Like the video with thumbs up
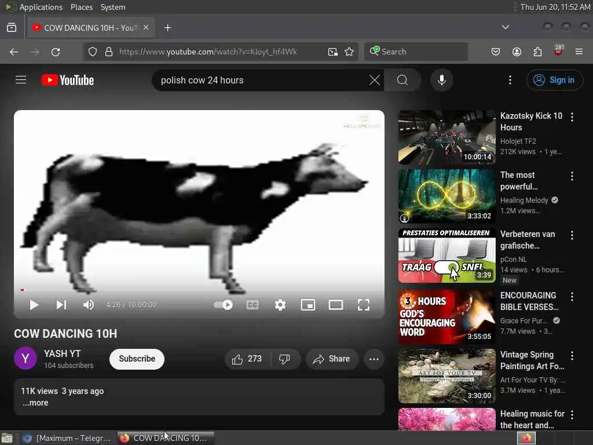 (x=247, y=359)
